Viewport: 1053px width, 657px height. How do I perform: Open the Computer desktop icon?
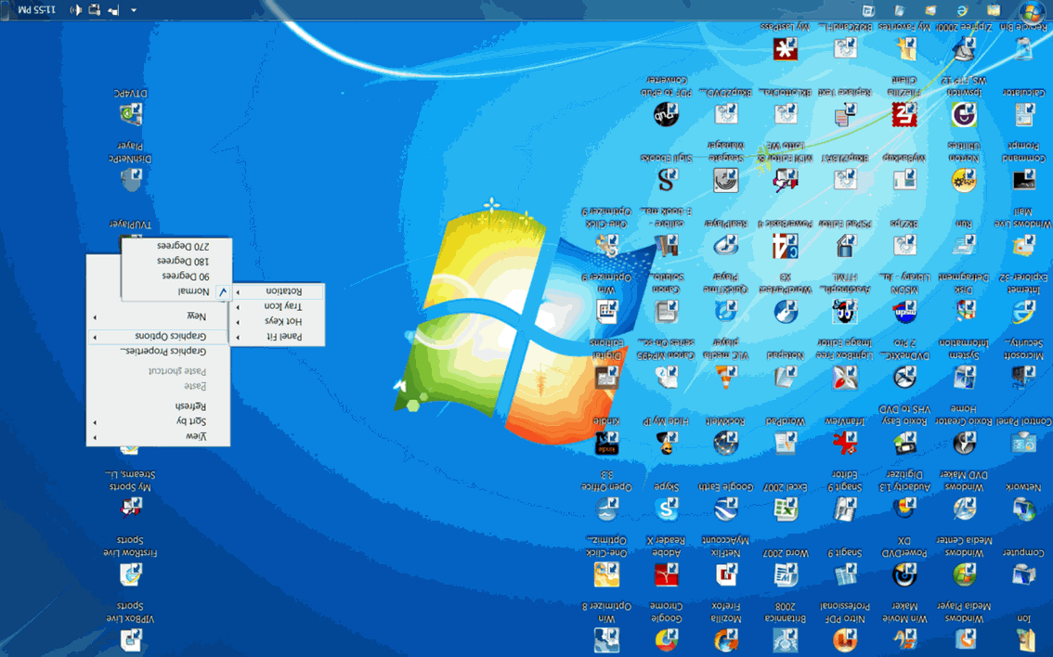point(1023,574)
